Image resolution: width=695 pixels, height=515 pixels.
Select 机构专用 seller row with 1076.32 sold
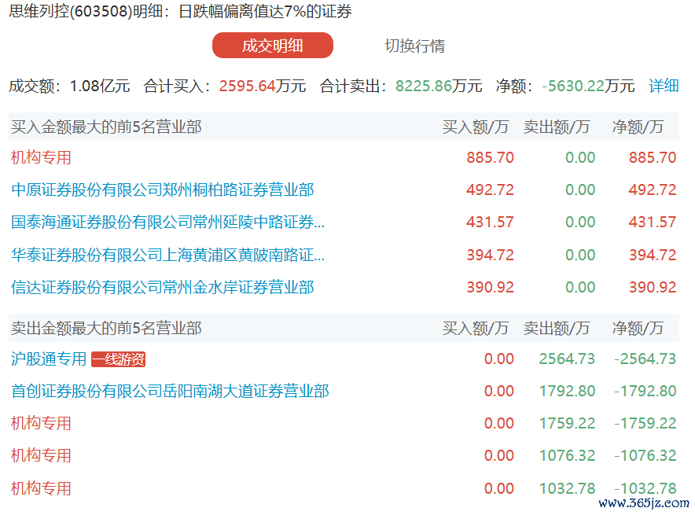(x=41, y=455)
